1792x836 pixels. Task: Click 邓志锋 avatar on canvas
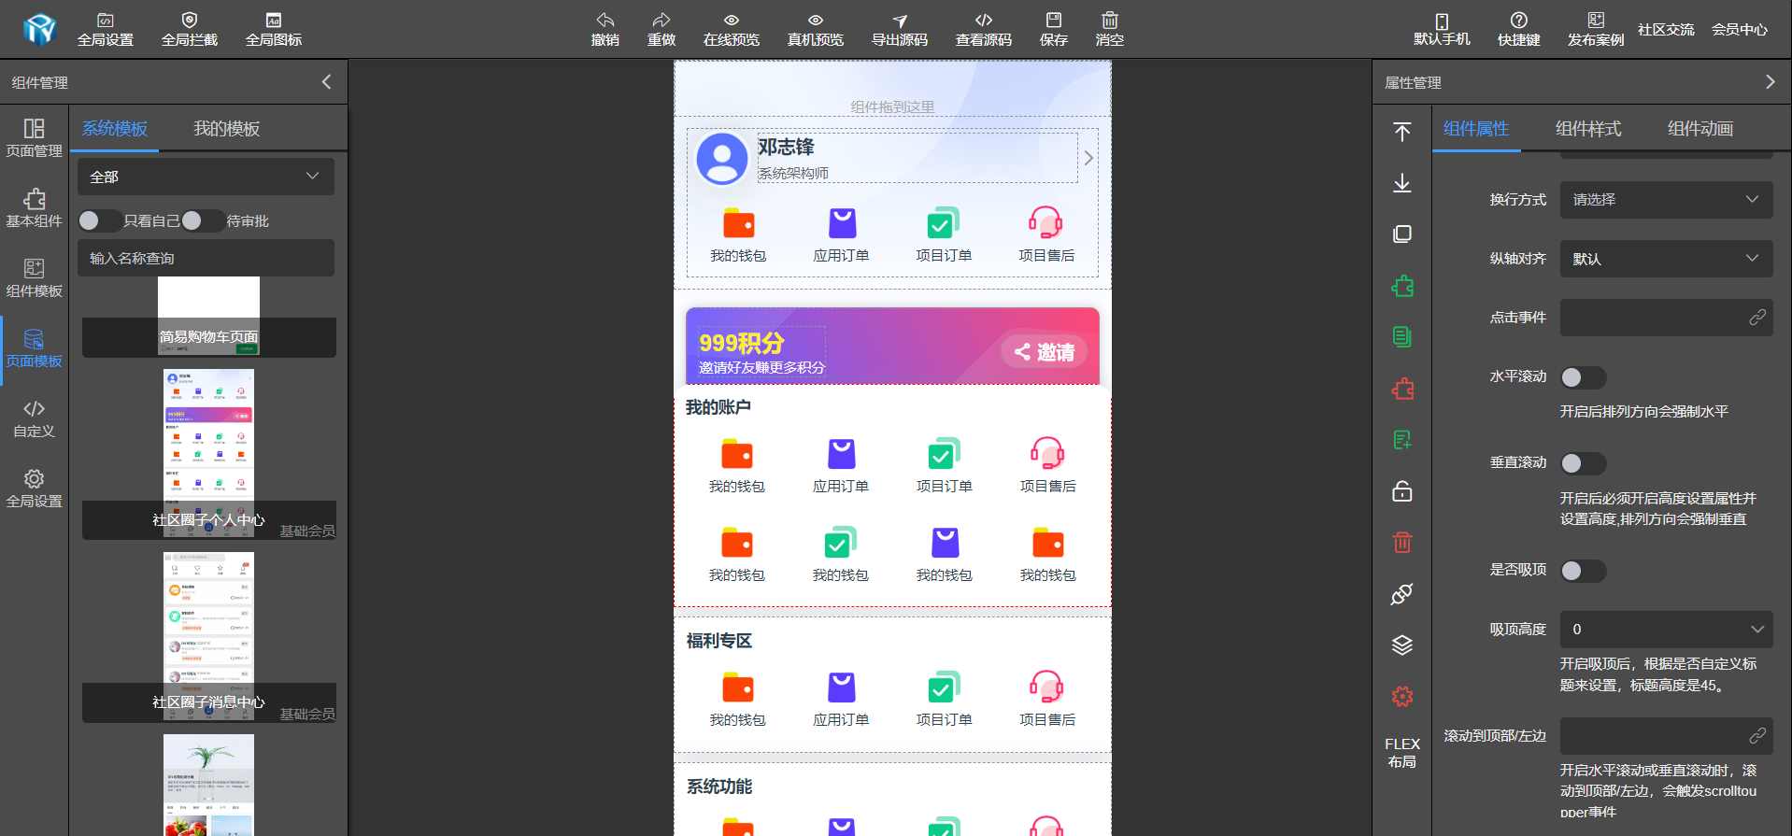coord(722,159)
